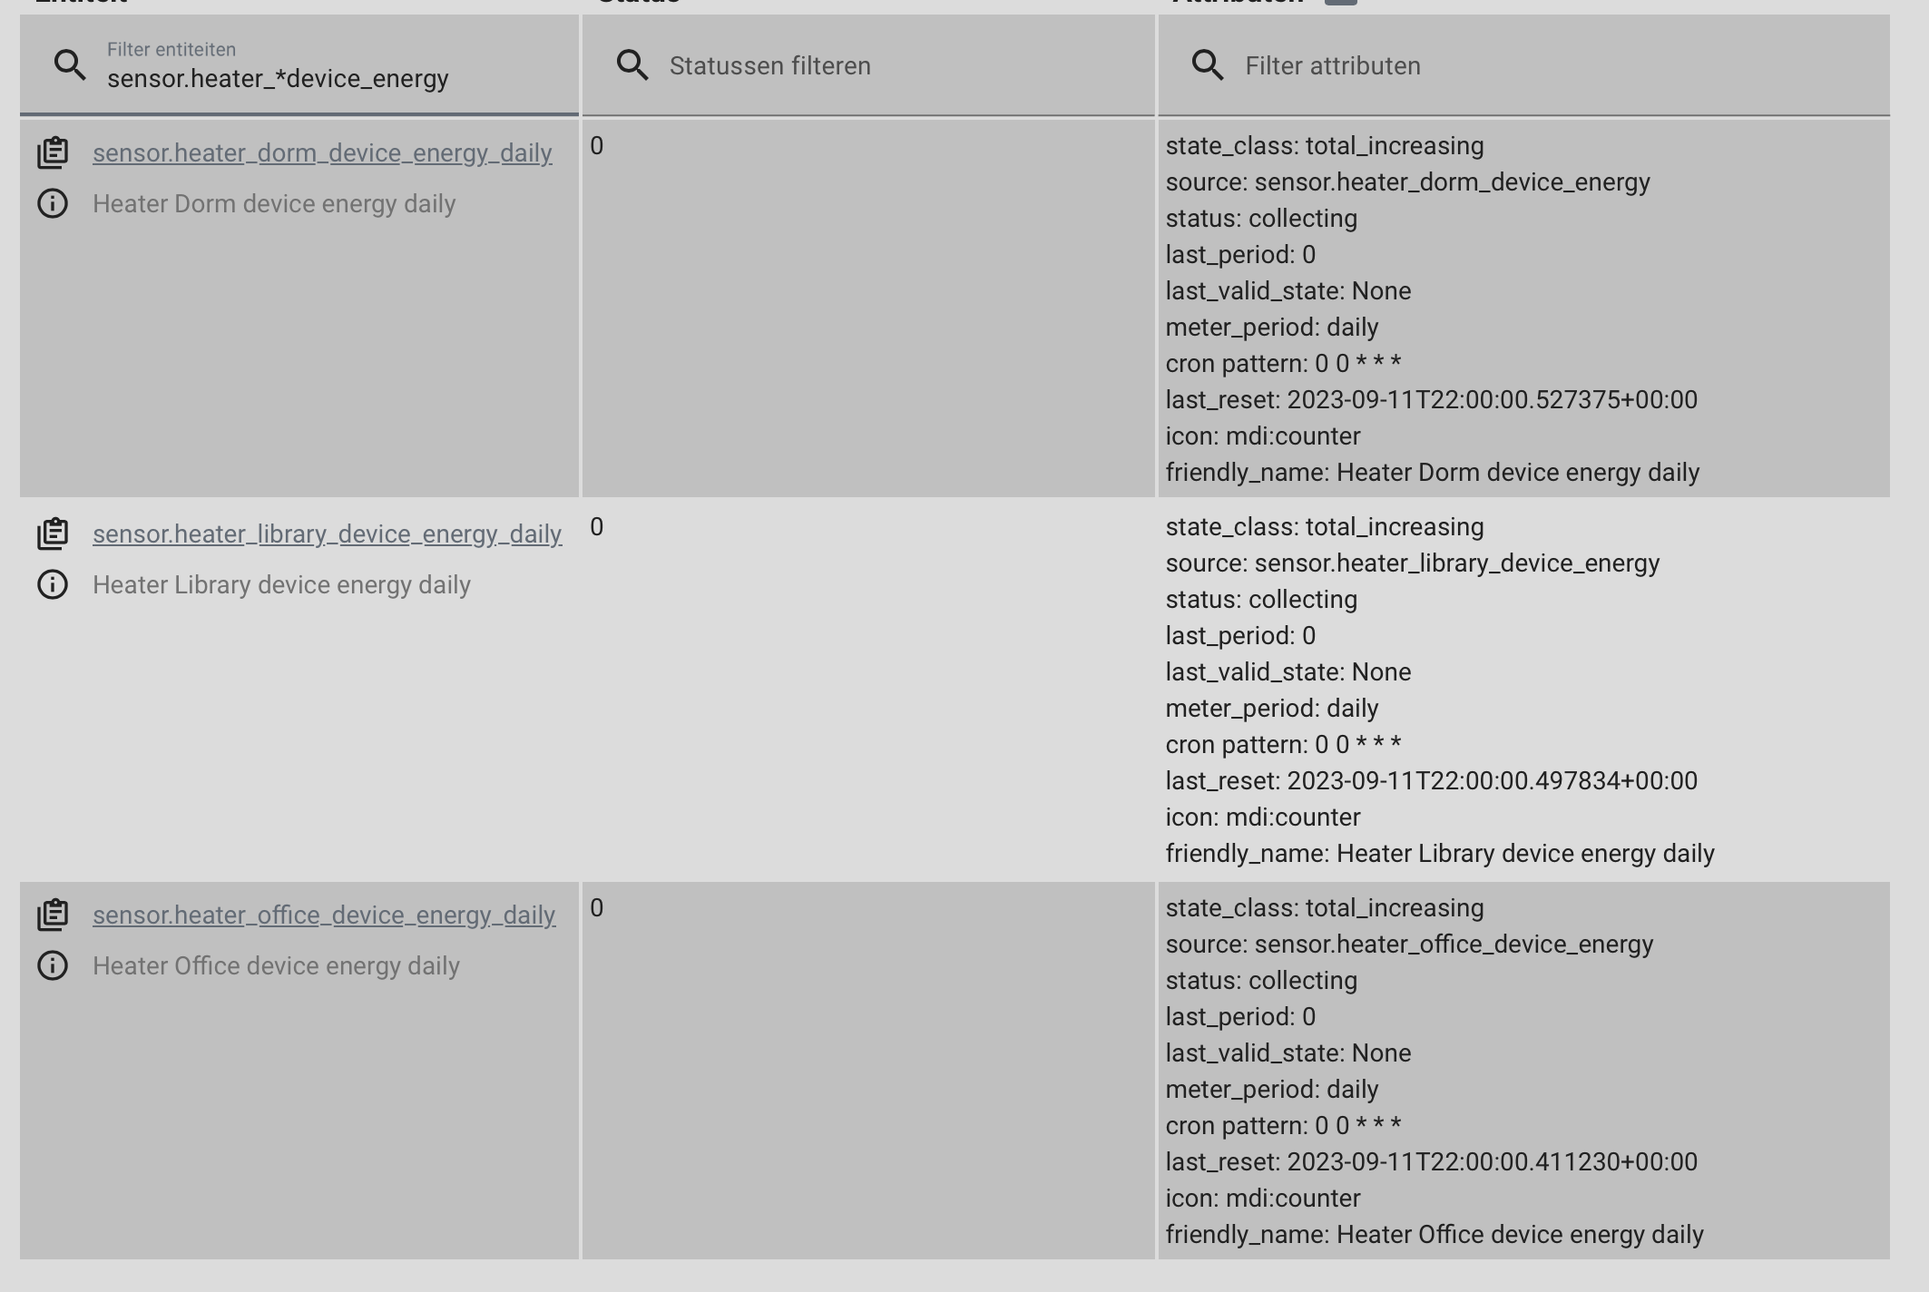Copy sensor.heater_dorm_device_energy_daily entity ID
1929x1292 pixels.
(54, 152)
